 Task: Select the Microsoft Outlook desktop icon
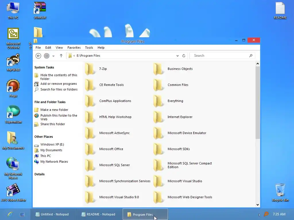tap(13, 38)
